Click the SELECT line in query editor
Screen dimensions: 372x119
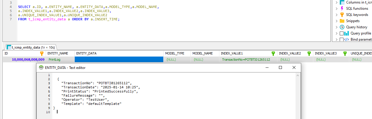88,6
